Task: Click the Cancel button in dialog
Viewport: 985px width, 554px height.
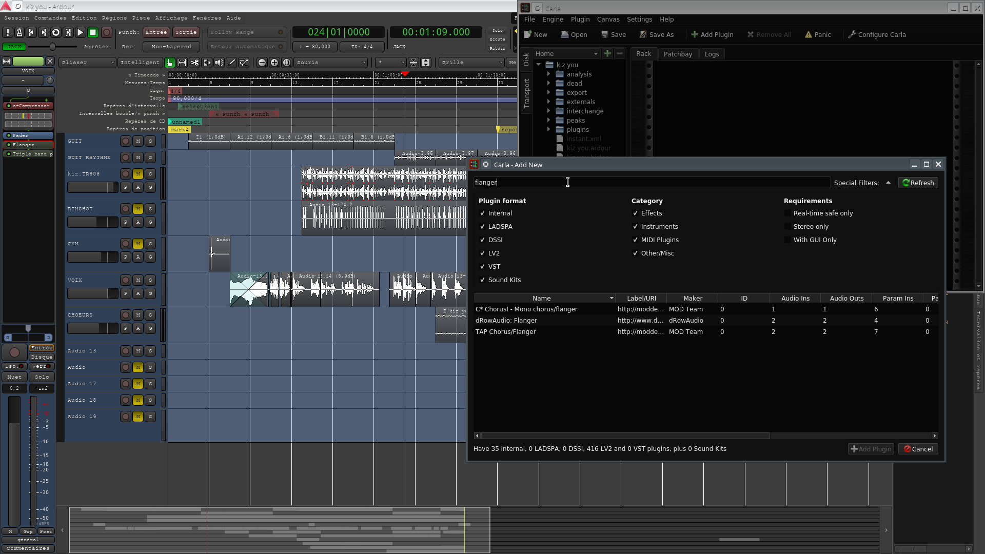Action: (918, 449)
